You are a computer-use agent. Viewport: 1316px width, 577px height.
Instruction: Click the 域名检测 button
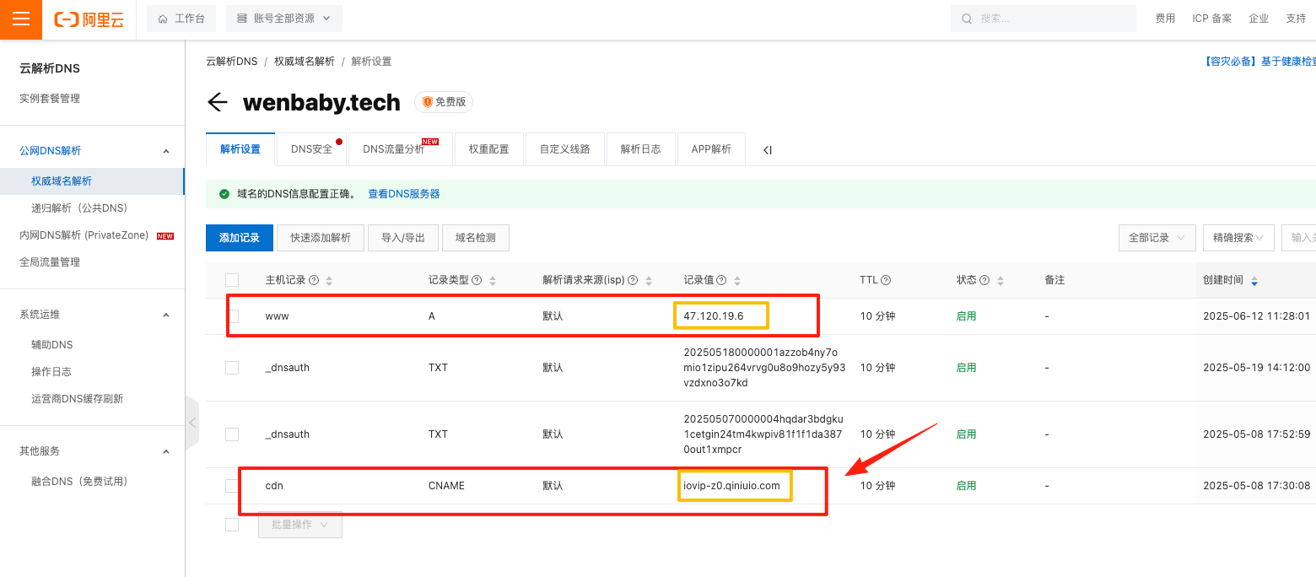click(x=476, y=238)
